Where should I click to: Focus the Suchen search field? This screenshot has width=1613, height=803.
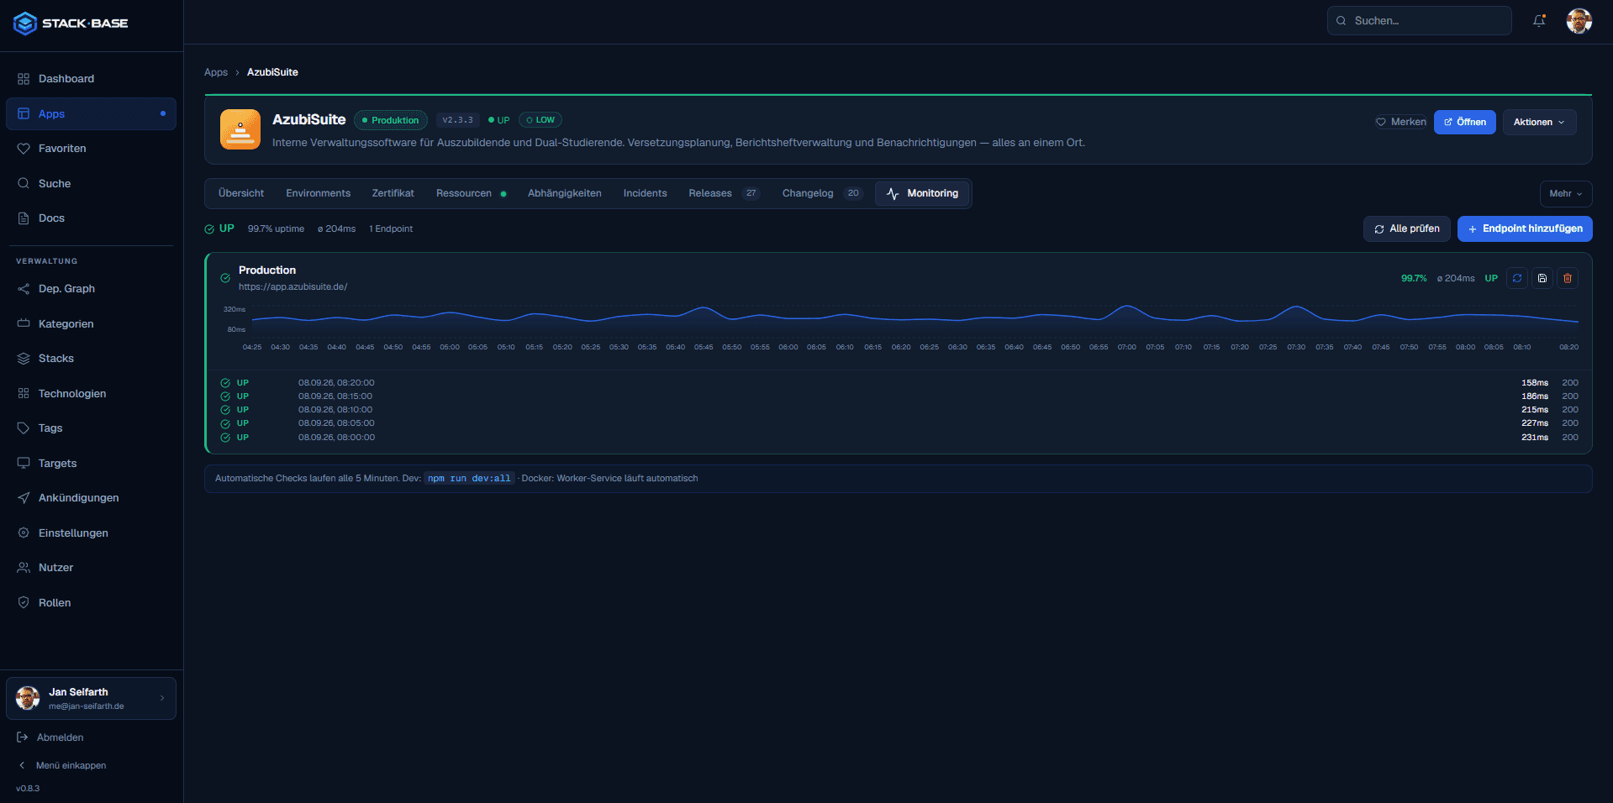point(1419,21)
